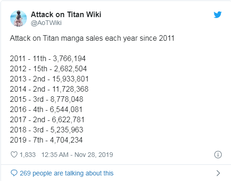The image size is (231, 181).
Task: Click the 2017 - 2nd - 6,622,781 line
Action: 47,119
